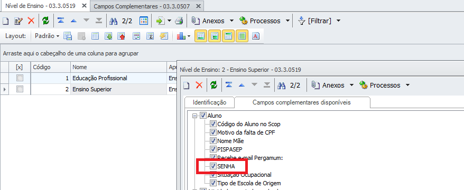This screenshot has height=190, width=464.
Task: Click the font 'A' icon in Layout toolbar
Action: pos(256,36)
